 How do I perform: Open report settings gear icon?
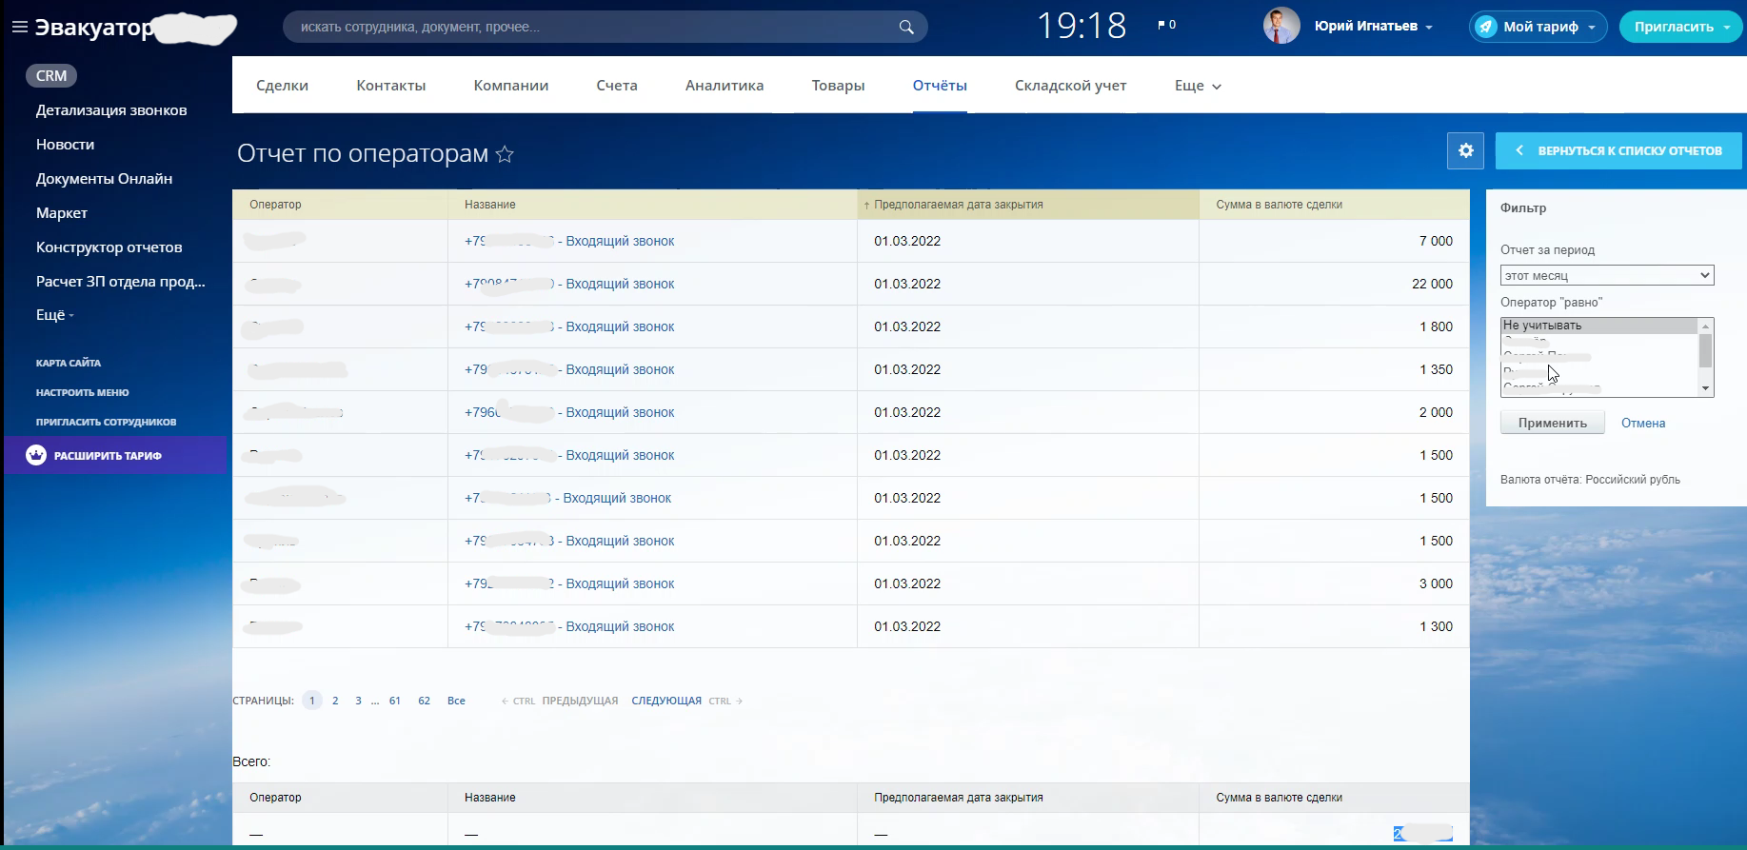(1465, 150)
